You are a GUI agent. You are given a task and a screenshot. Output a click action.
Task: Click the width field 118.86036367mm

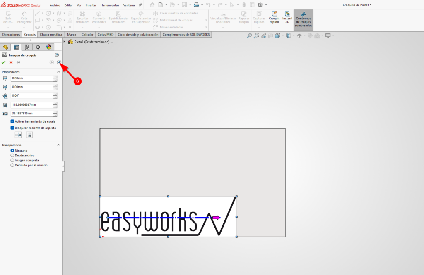click(32, 104)
